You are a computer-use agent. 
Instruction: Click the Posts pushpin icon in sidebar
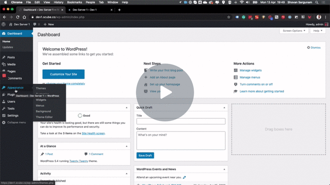point(4,57)
